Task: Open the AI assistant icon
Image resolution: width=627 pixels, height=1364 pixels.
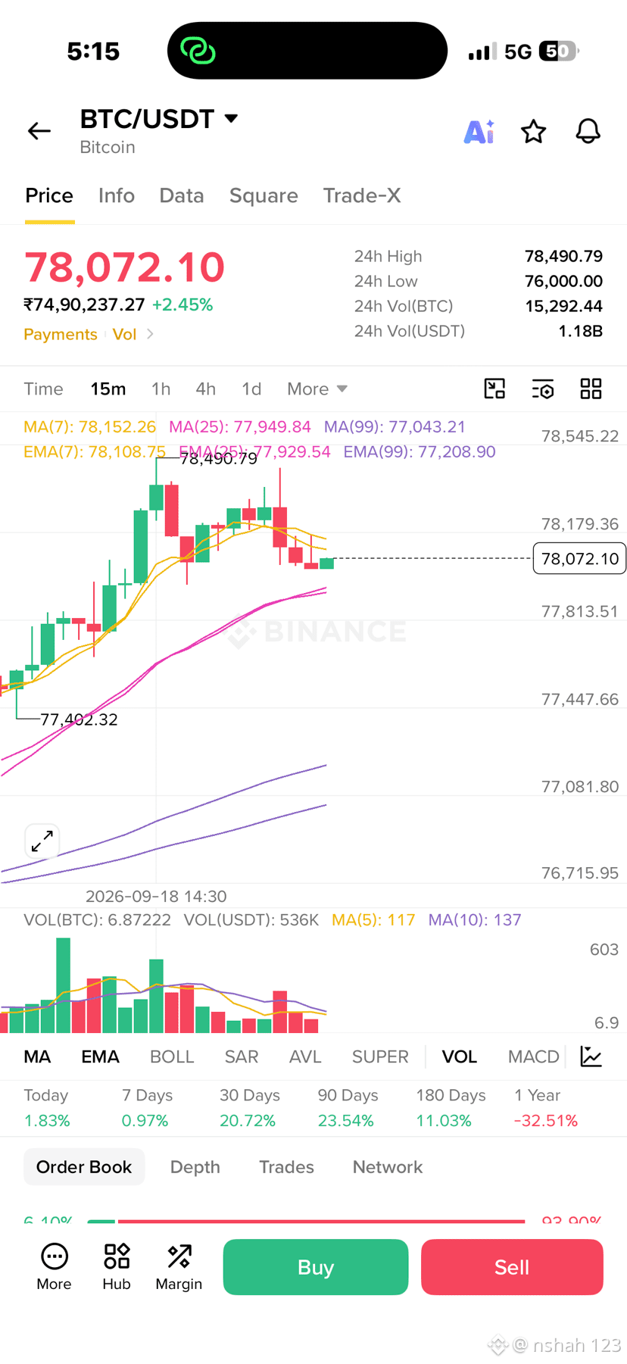Action: pos(479,132)
